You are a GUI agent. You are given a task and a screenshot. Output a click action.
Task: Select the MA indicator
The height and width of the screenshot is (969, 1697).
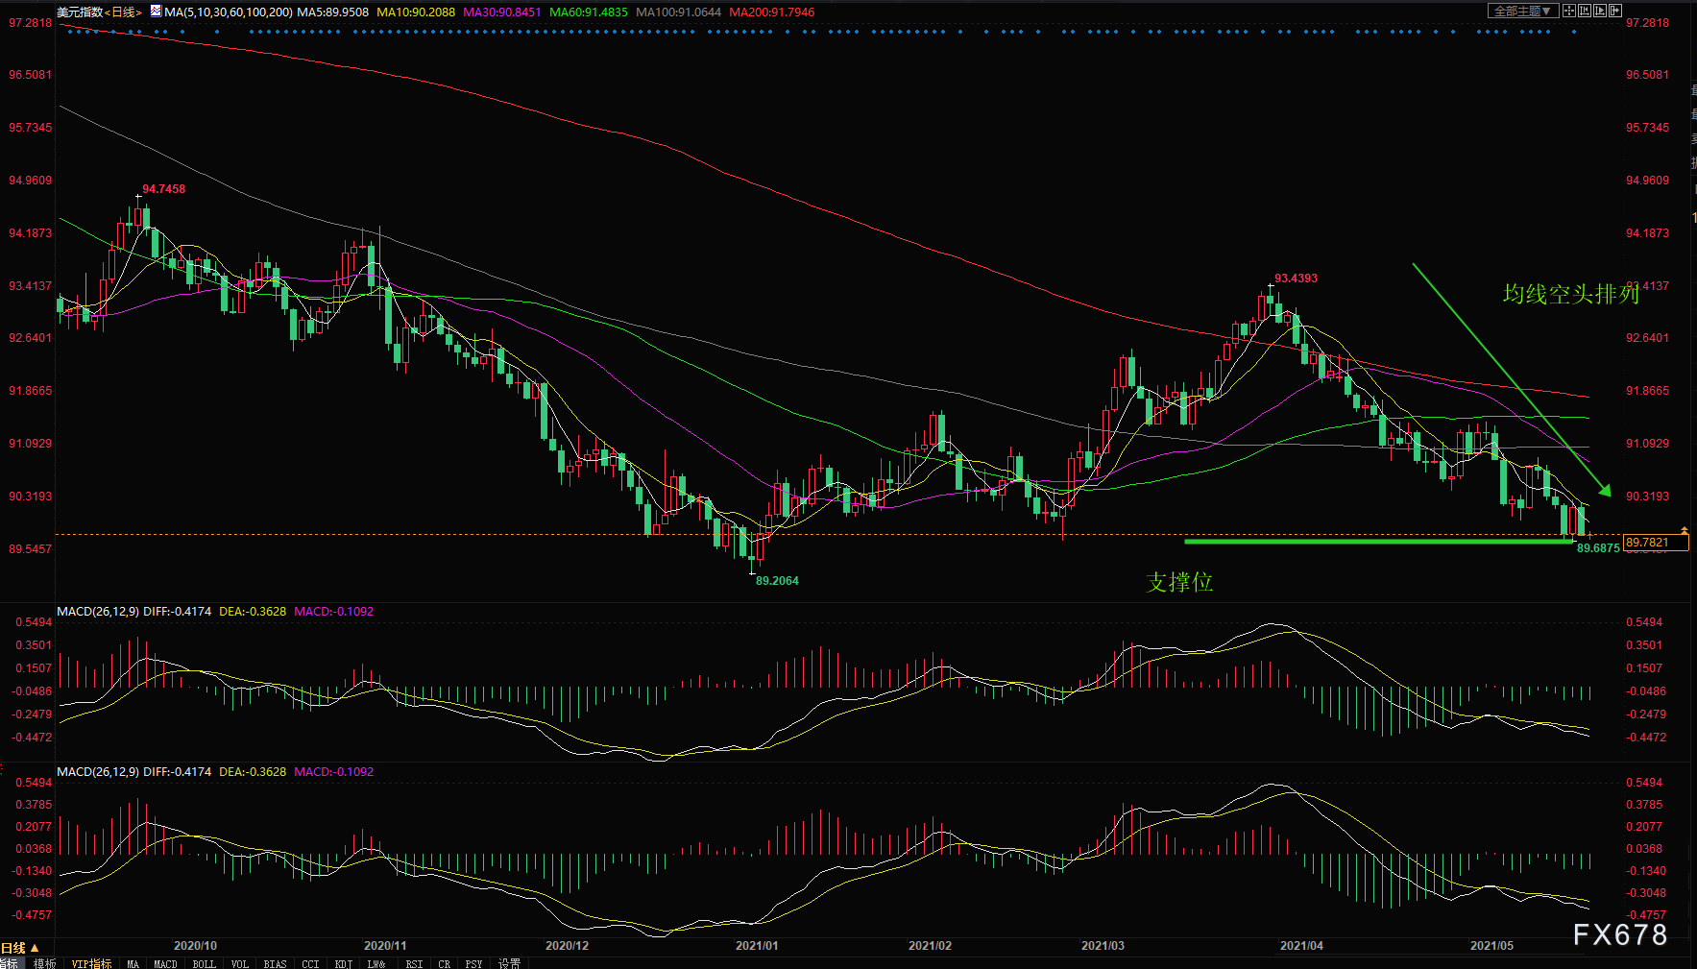click(133, 963)
